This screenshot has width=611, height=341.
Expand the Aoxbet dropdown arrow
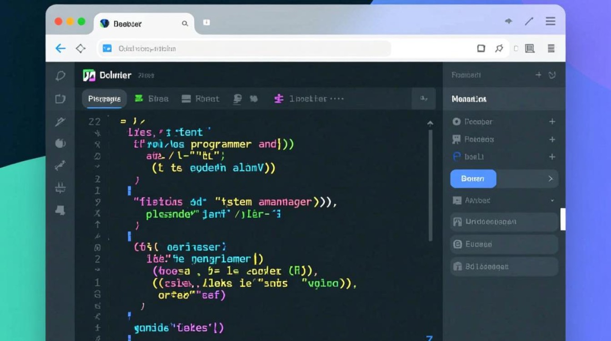click(552, 201)
